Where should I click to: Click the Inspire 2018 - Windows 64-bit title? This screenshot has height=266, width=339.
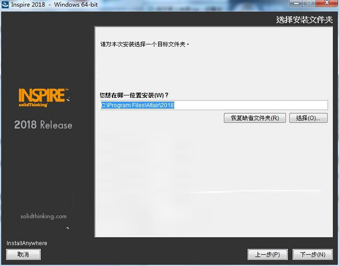pos(54,4)
